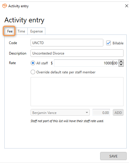Switch to the Fee tab
The image size is (129, 163).
[x=10, y=31]
